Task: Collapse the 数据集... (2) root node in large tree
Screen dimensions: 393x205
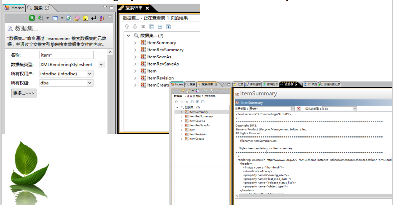Action: (129, 36)
